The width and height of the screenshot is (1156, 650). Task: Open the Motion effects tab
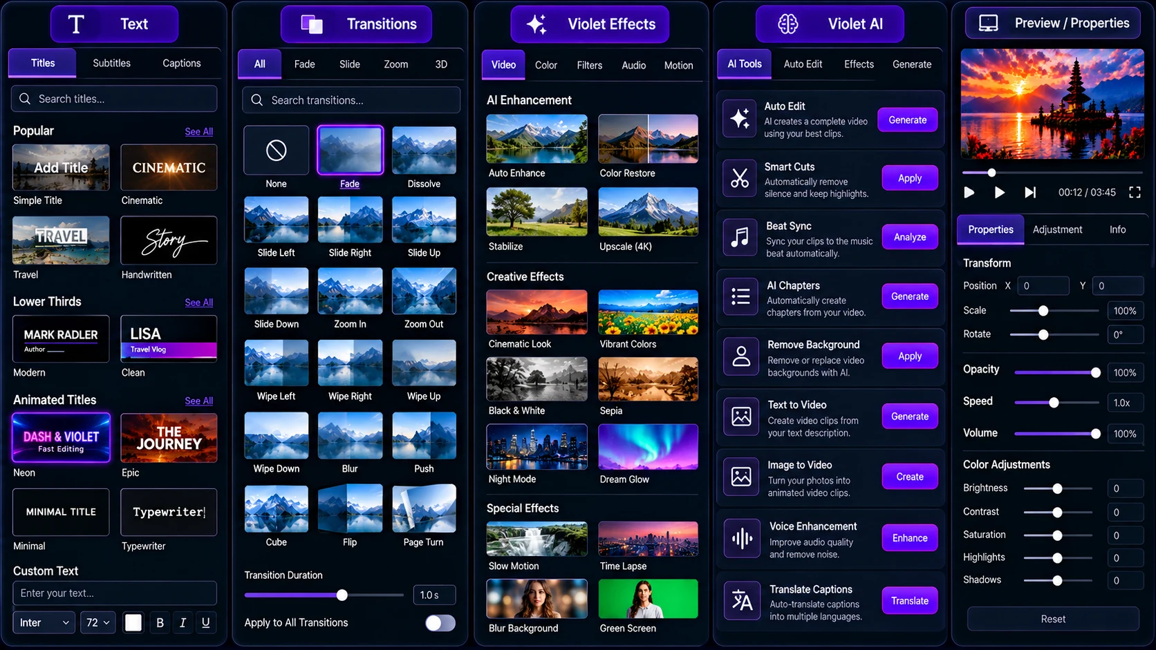(x=678, y=65)
